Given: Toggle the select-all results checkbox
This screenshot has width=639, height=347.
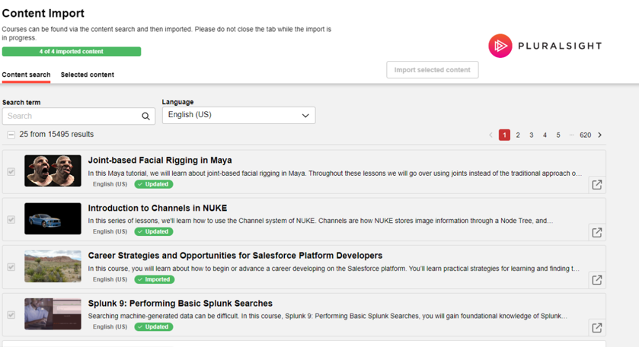Looking at the screenshot, I should pyautogui.click(x=11, y=135).
